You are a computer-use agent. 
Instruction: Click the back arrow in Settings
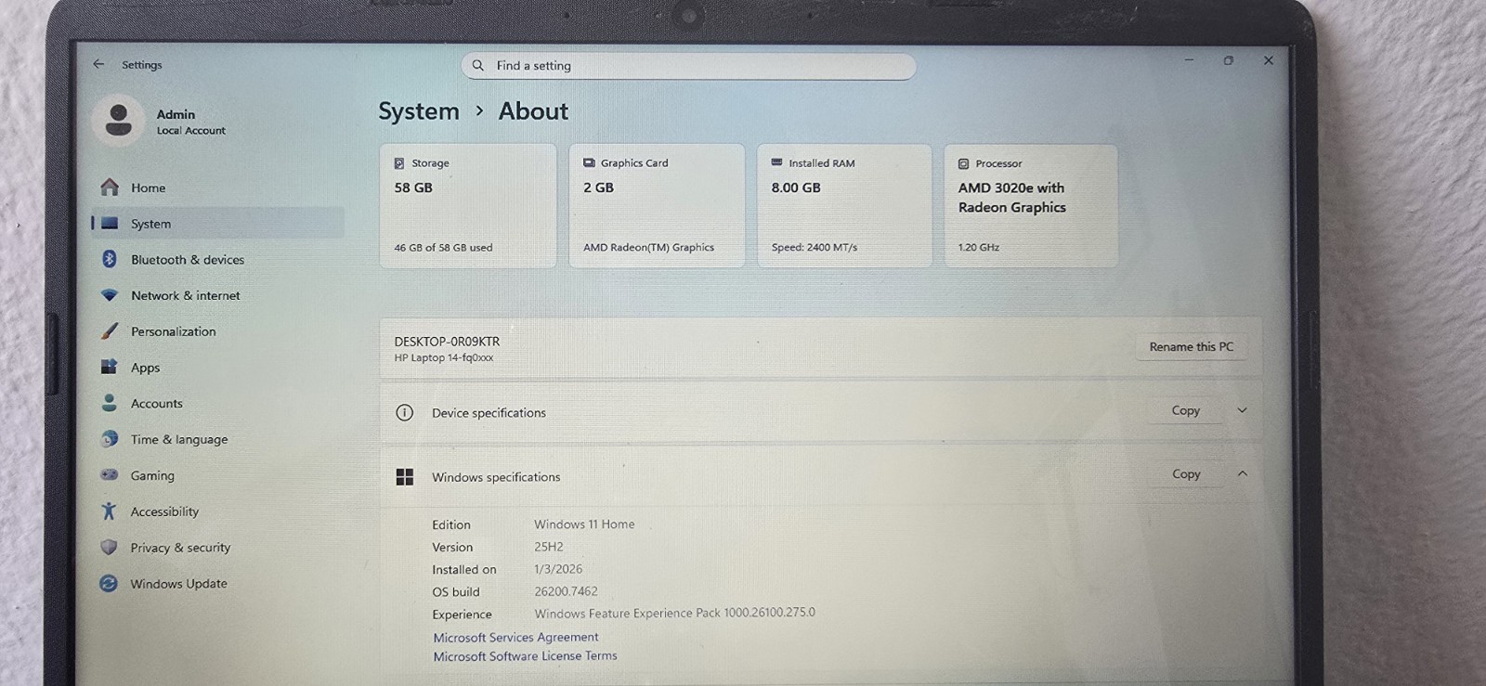click(98, 64)
